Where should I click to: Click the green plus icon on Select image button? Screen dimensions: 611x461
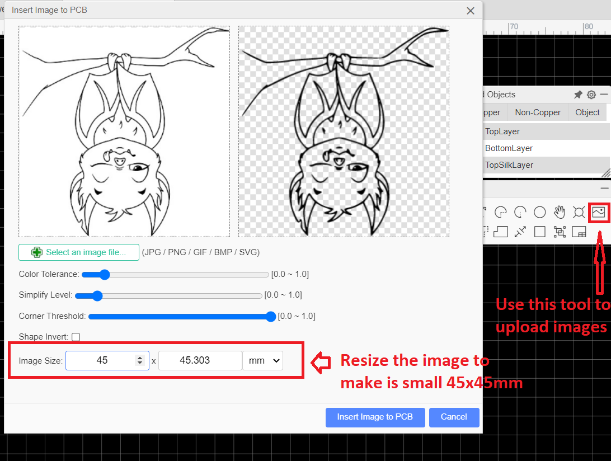(36, 252)
